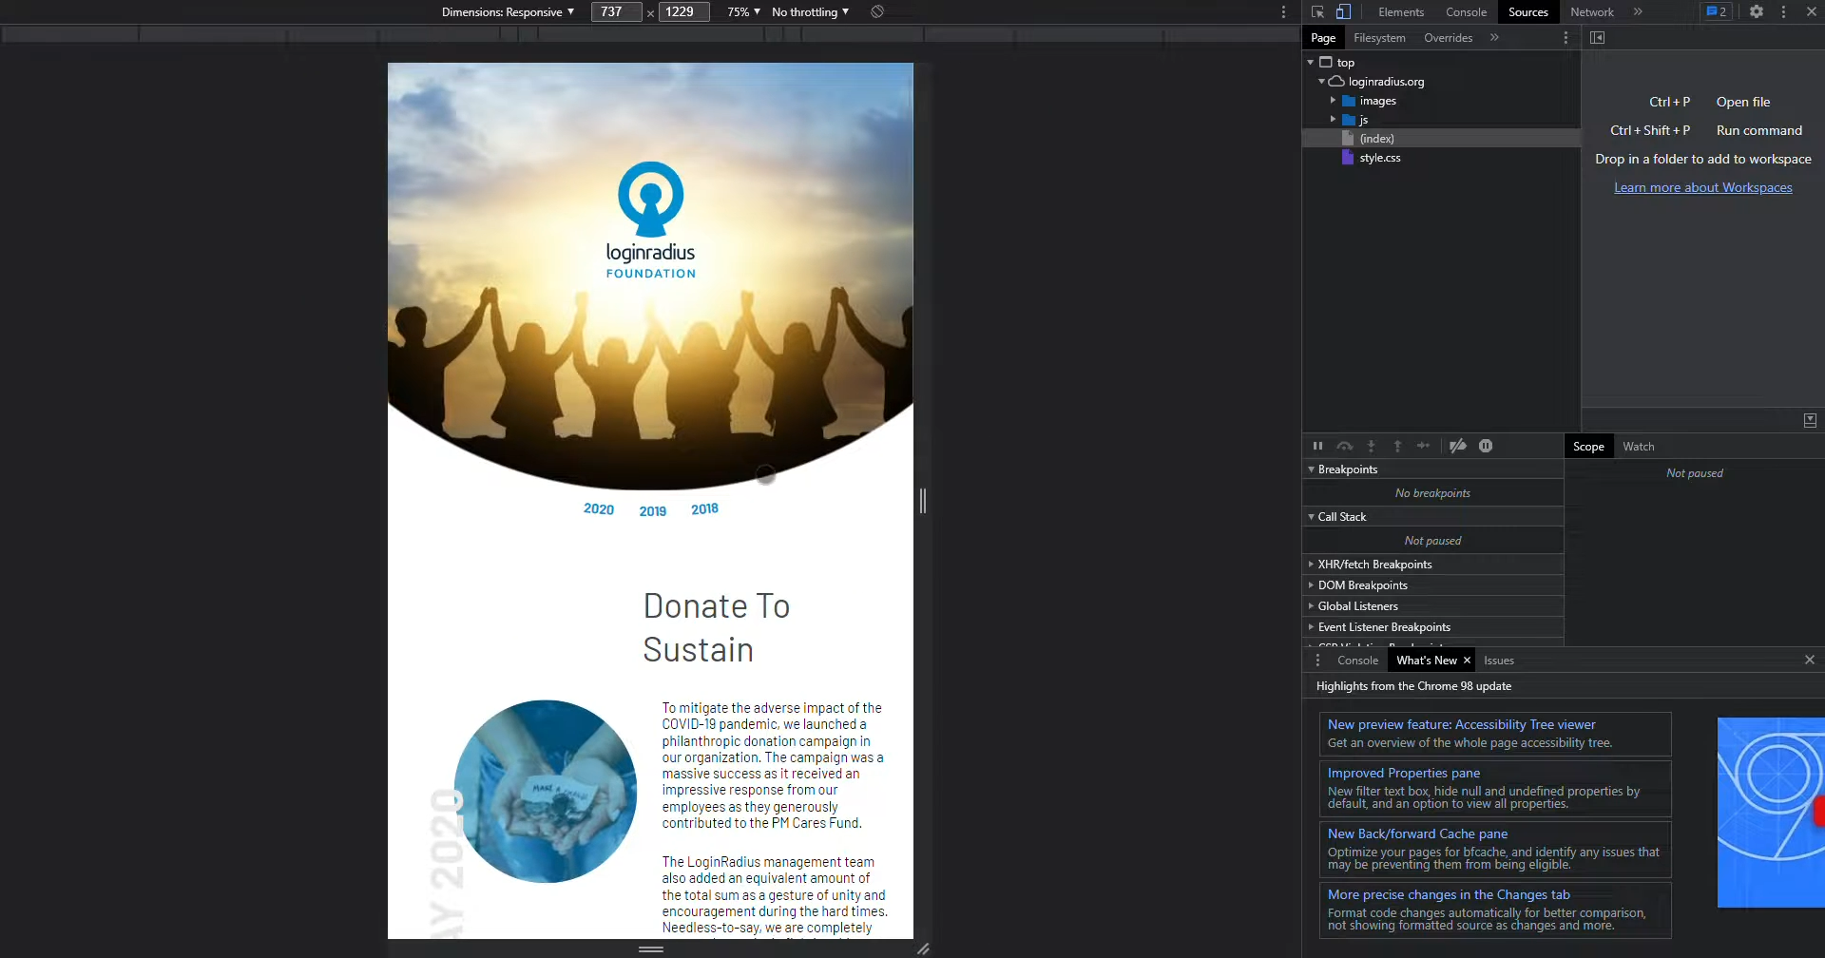Switch to the Elements tab
The height and width of the screenshot is (958, 1825).
coord(1401,12)
